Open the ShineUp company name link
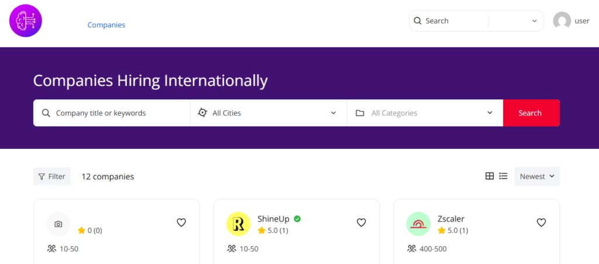The width and height of the screenshot is (599, 264). point(273,219)
